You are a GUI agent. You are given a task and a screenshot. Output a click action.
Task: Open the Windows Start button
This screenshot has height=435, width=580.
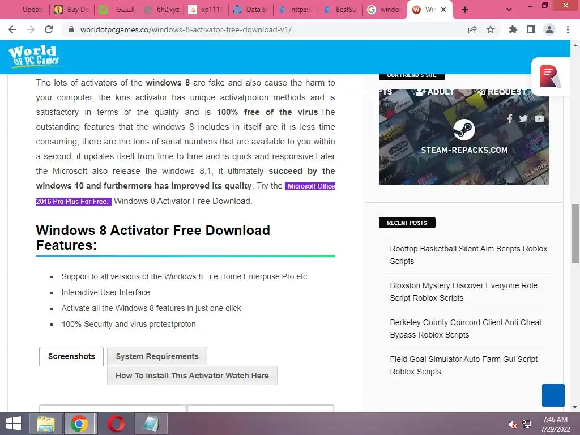[14, 424]
